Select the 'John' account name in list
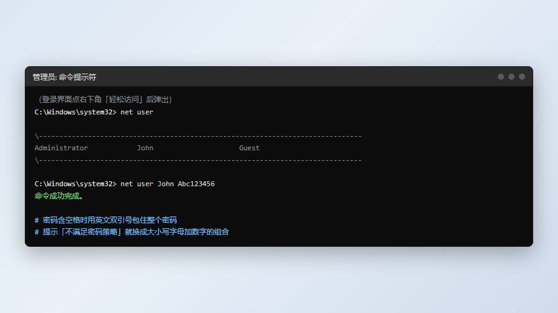This screenshot has width=558, height=313. (145, 148)
